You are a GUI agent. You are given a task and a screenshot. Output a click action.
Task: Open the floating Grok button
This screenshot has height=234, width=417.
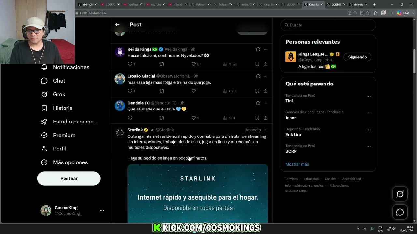click(400, 194)
